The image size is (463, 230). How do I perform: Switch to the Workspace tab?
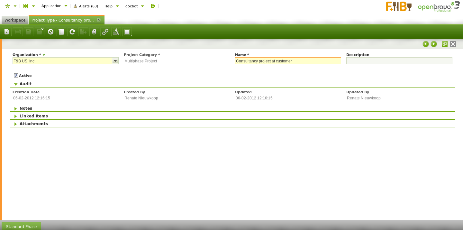tap(15, 20)
